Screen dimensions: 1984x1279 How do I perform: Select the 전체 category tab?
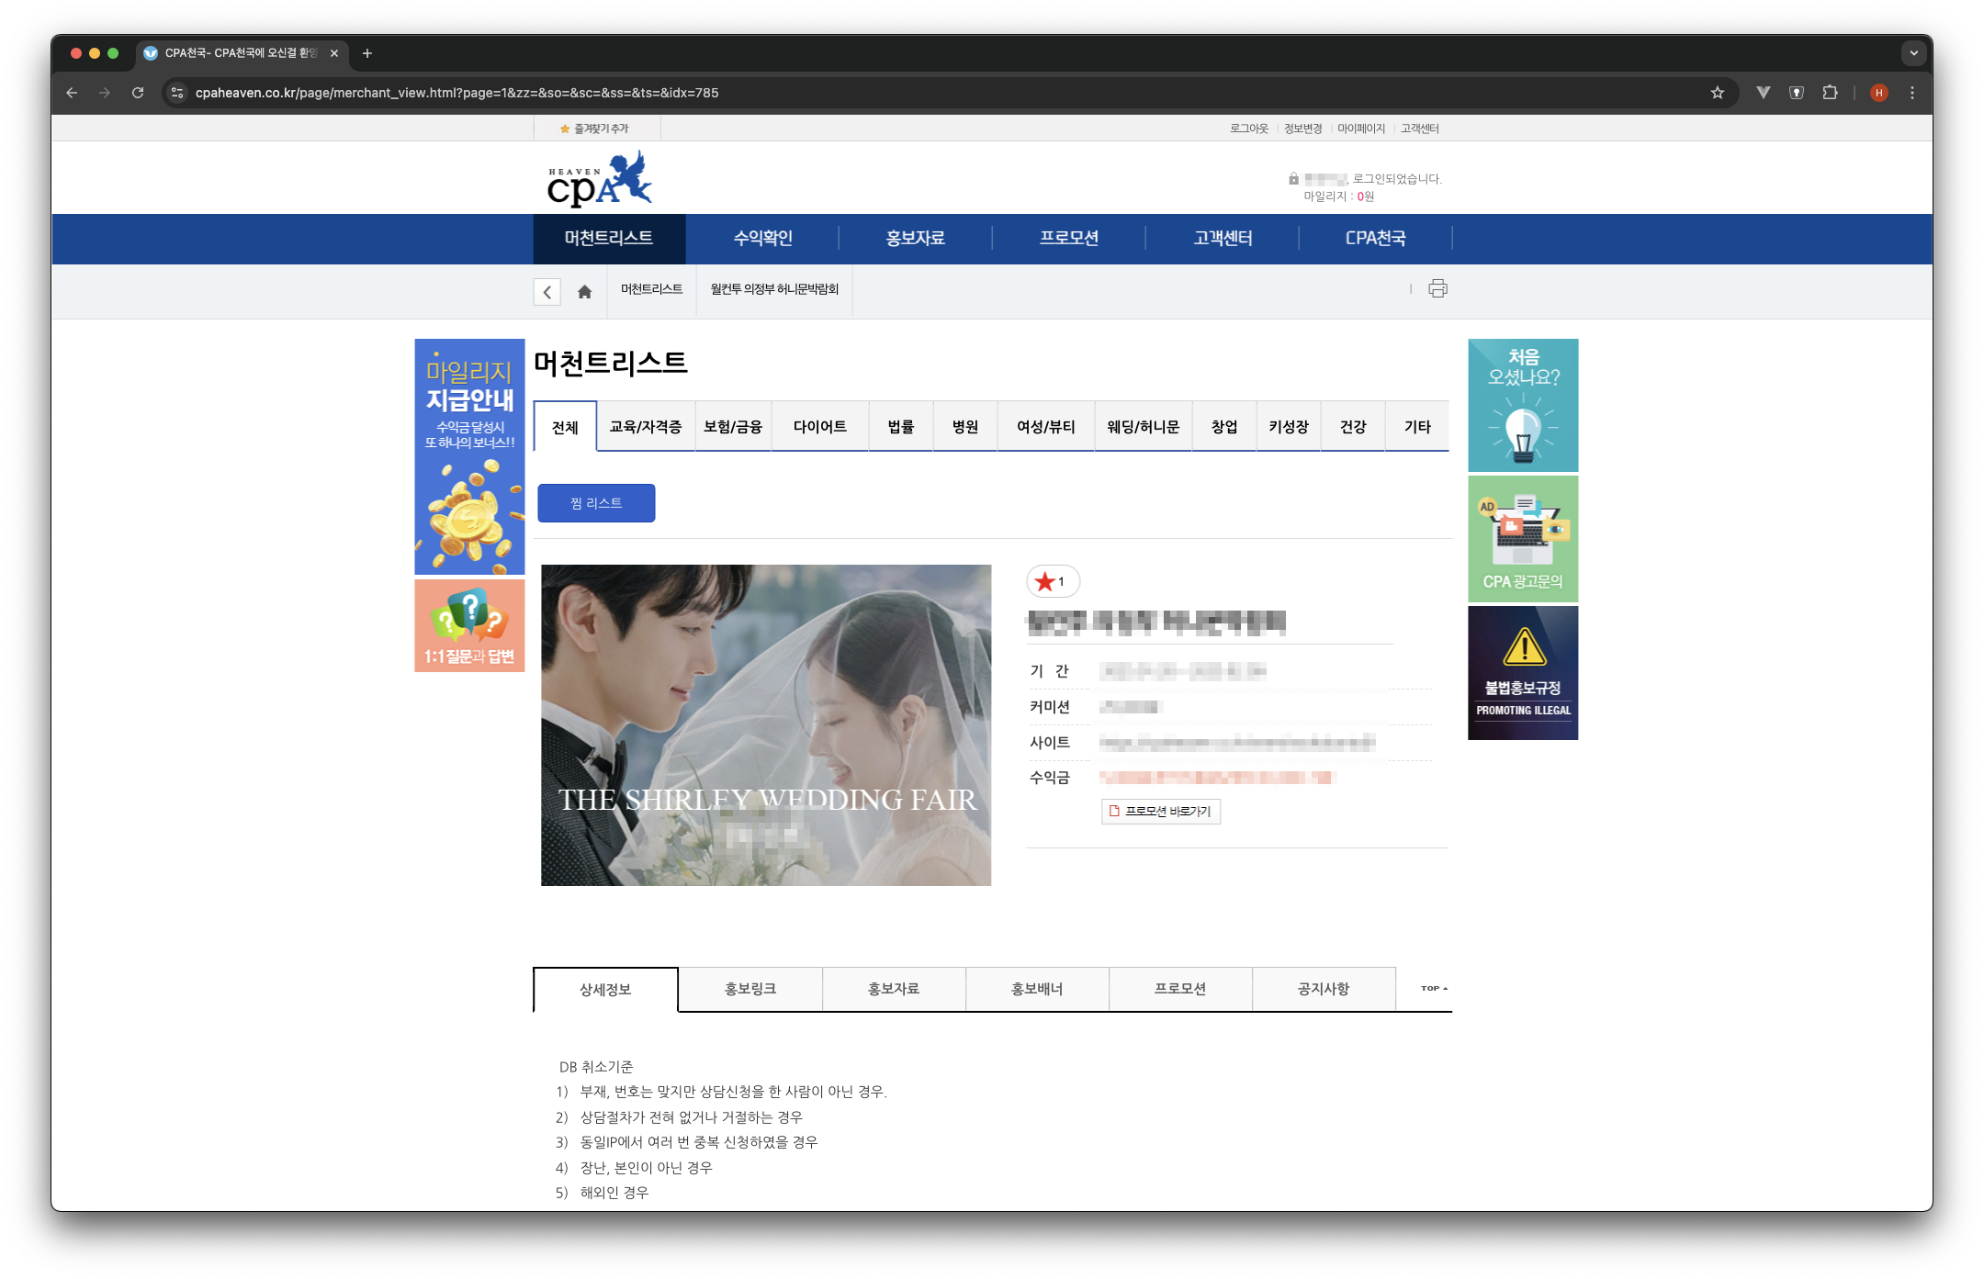[565, 427]
